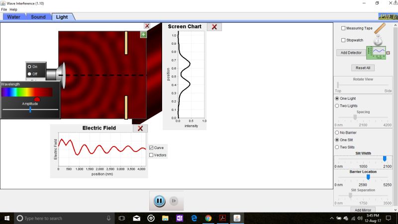Click the taskbar microphone icon

(x=108, y=218)
